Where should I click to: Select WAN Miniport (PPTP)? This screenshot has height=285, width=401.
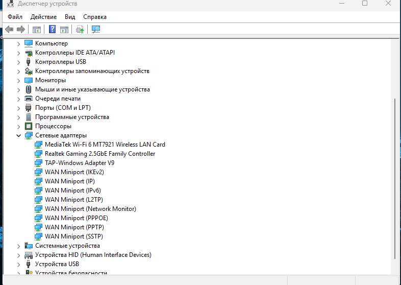click(x=74, y=227)
